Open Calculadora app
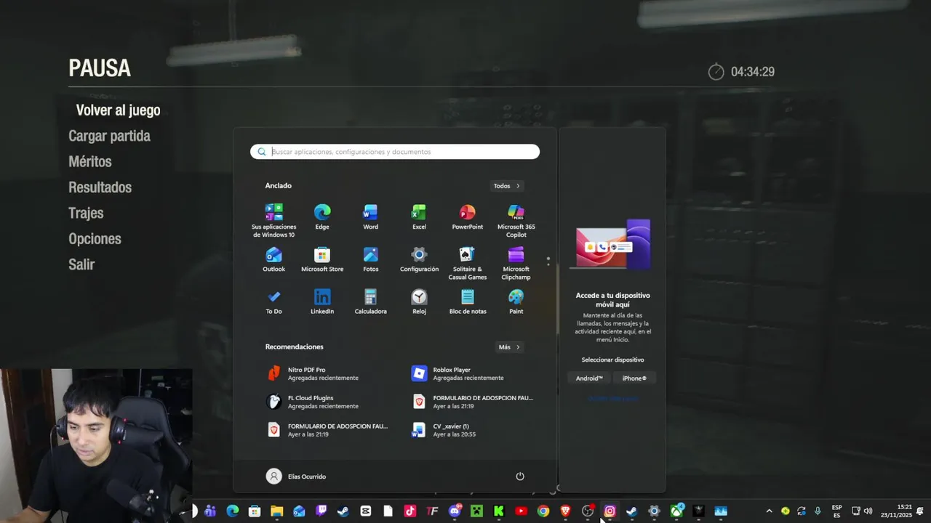Viewport: 931px width, 523px height. 370,301
